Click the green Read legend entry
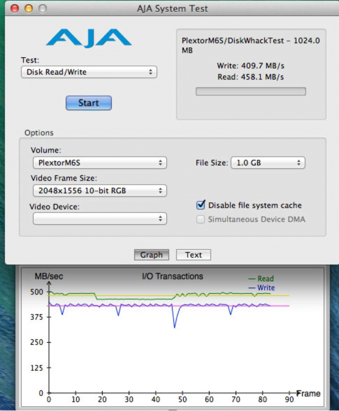The height and width of the screenshot is (411, 339). (261, 279)
